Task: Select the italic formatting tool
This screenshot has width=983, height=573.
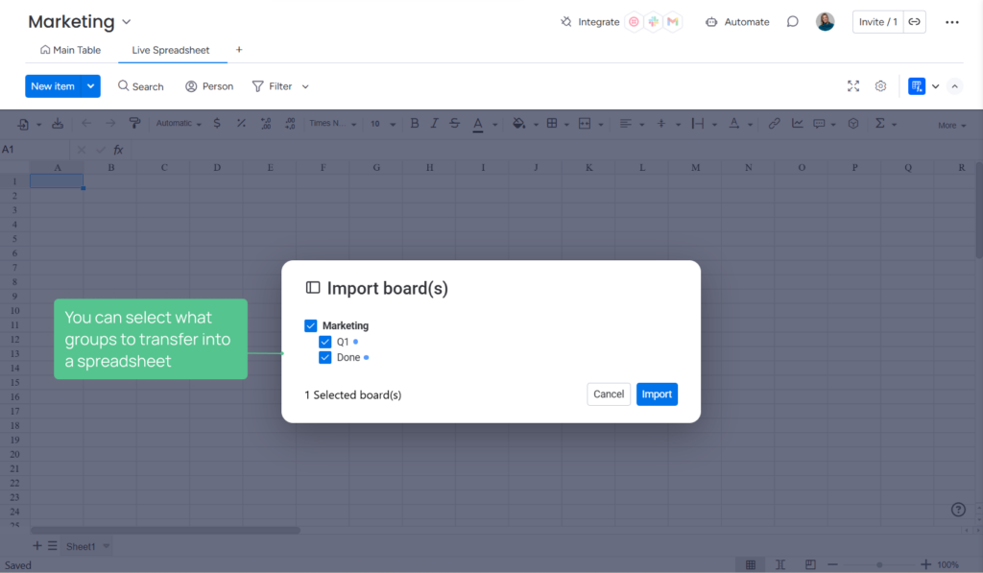Action: (x=434, y=123)
